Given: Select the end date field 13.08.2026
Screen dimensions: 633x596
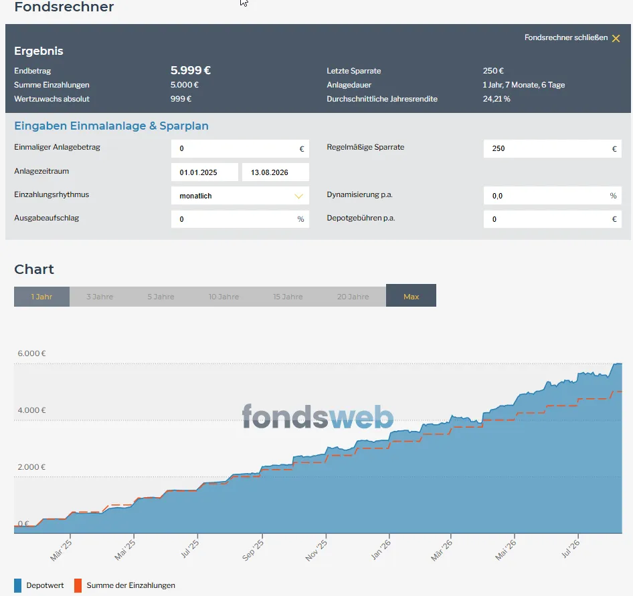Looking at the screenshot, I should 275,172.
